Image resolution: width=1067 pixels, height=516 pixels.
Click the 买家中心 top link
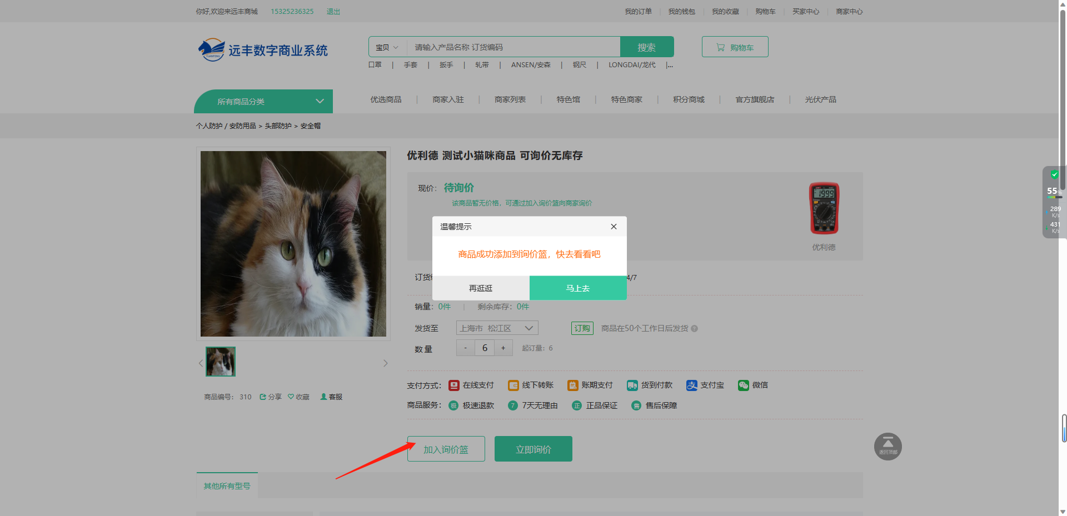[806, 12]
